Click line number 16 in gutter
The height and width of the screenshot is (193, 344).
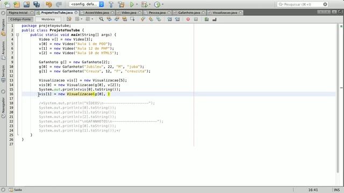(x=11, y=94)
